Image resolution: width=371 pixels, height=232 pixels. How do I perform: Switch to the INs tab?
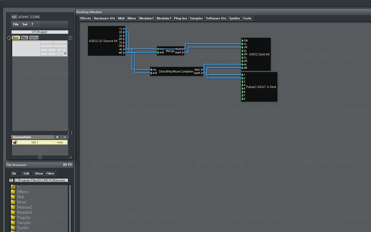click(x=24, y=38)
